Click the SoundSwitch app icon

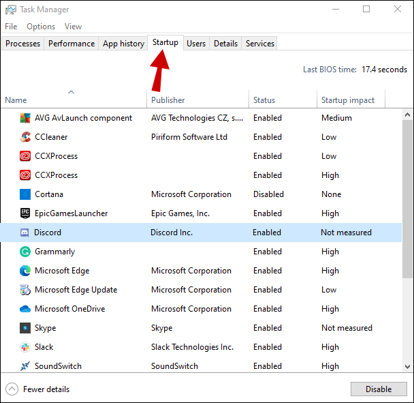click(25, 366)
